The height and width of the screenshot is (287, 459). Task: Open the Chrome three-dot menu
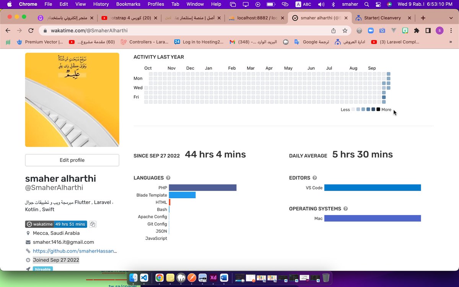click(x=451, y=31)
